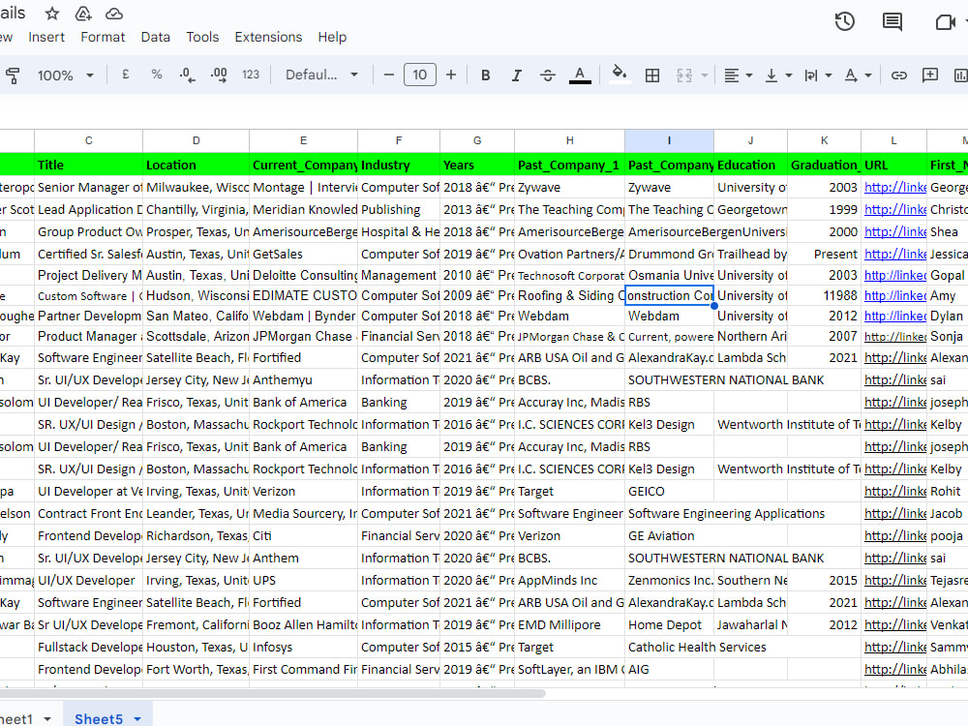Viewport: 968px width, 726px height.
Task: Click the Education header cell
Action: [x=751, y=165]
